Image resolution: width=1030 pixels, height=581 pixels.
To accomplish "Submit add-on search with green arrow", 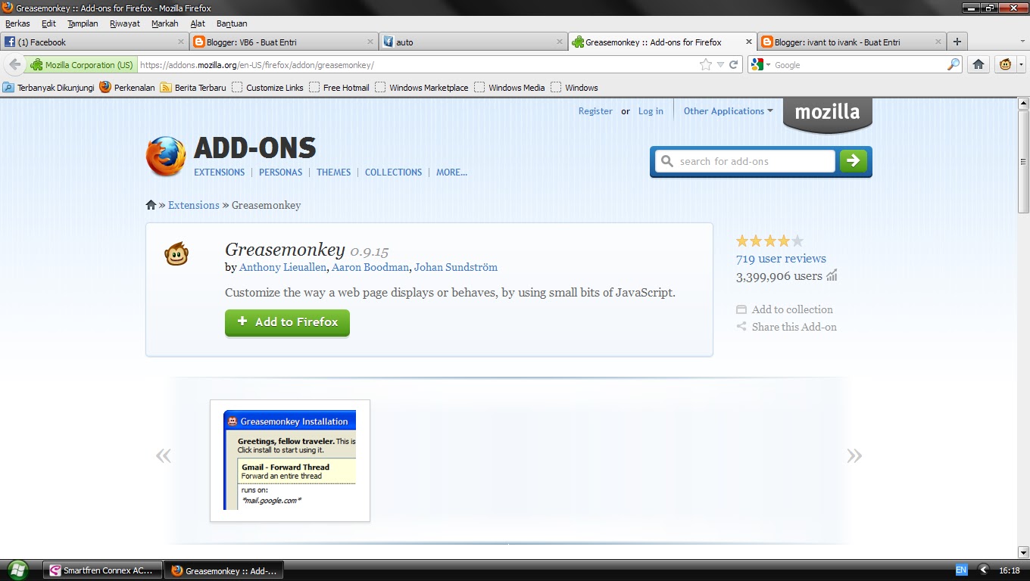I will (x=854, y=160).
